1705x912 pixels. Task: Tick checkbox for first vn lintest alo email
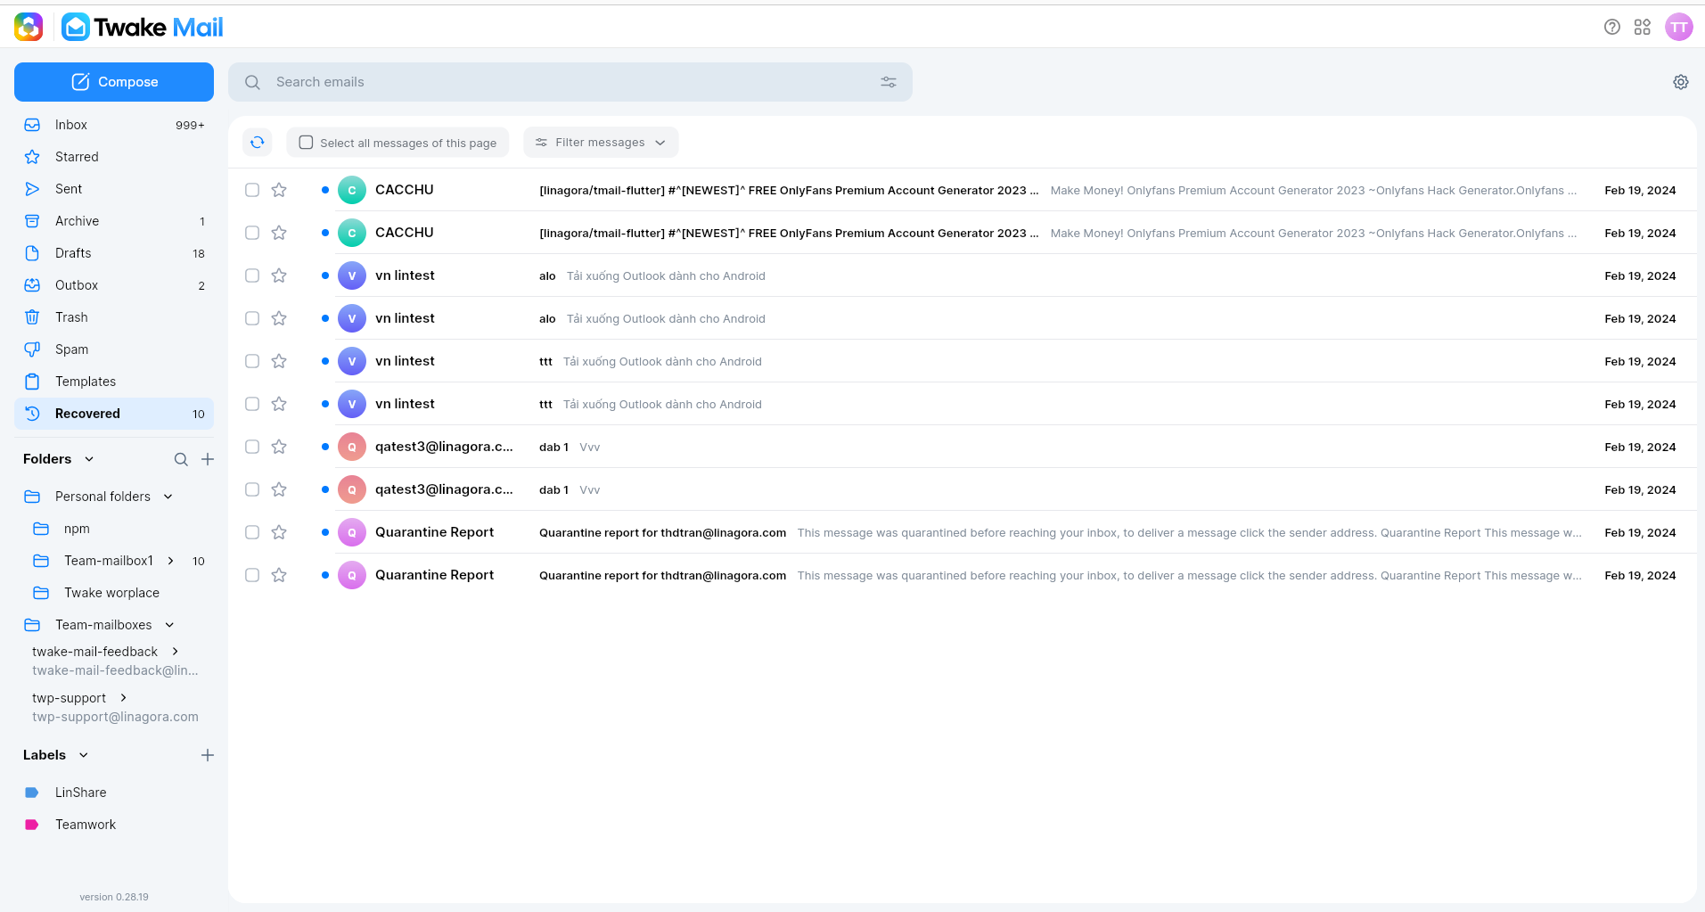point(252,275)
